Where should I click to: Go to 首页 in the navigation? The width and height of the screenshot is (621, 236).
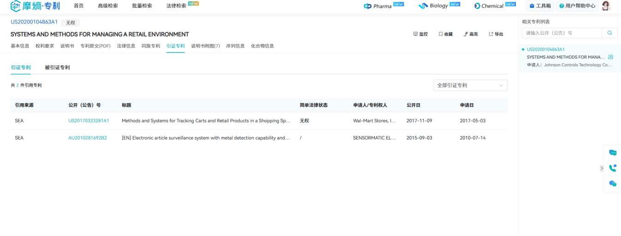pyautogui.click(x=79, y=6)
